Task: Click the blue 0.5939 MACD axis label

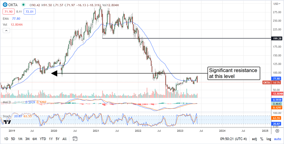Action: [x=277, y=100]
